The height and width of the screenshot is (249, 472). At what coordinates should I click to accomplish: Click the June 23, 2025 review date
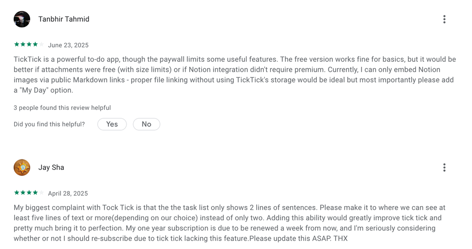tap(68, 45)
